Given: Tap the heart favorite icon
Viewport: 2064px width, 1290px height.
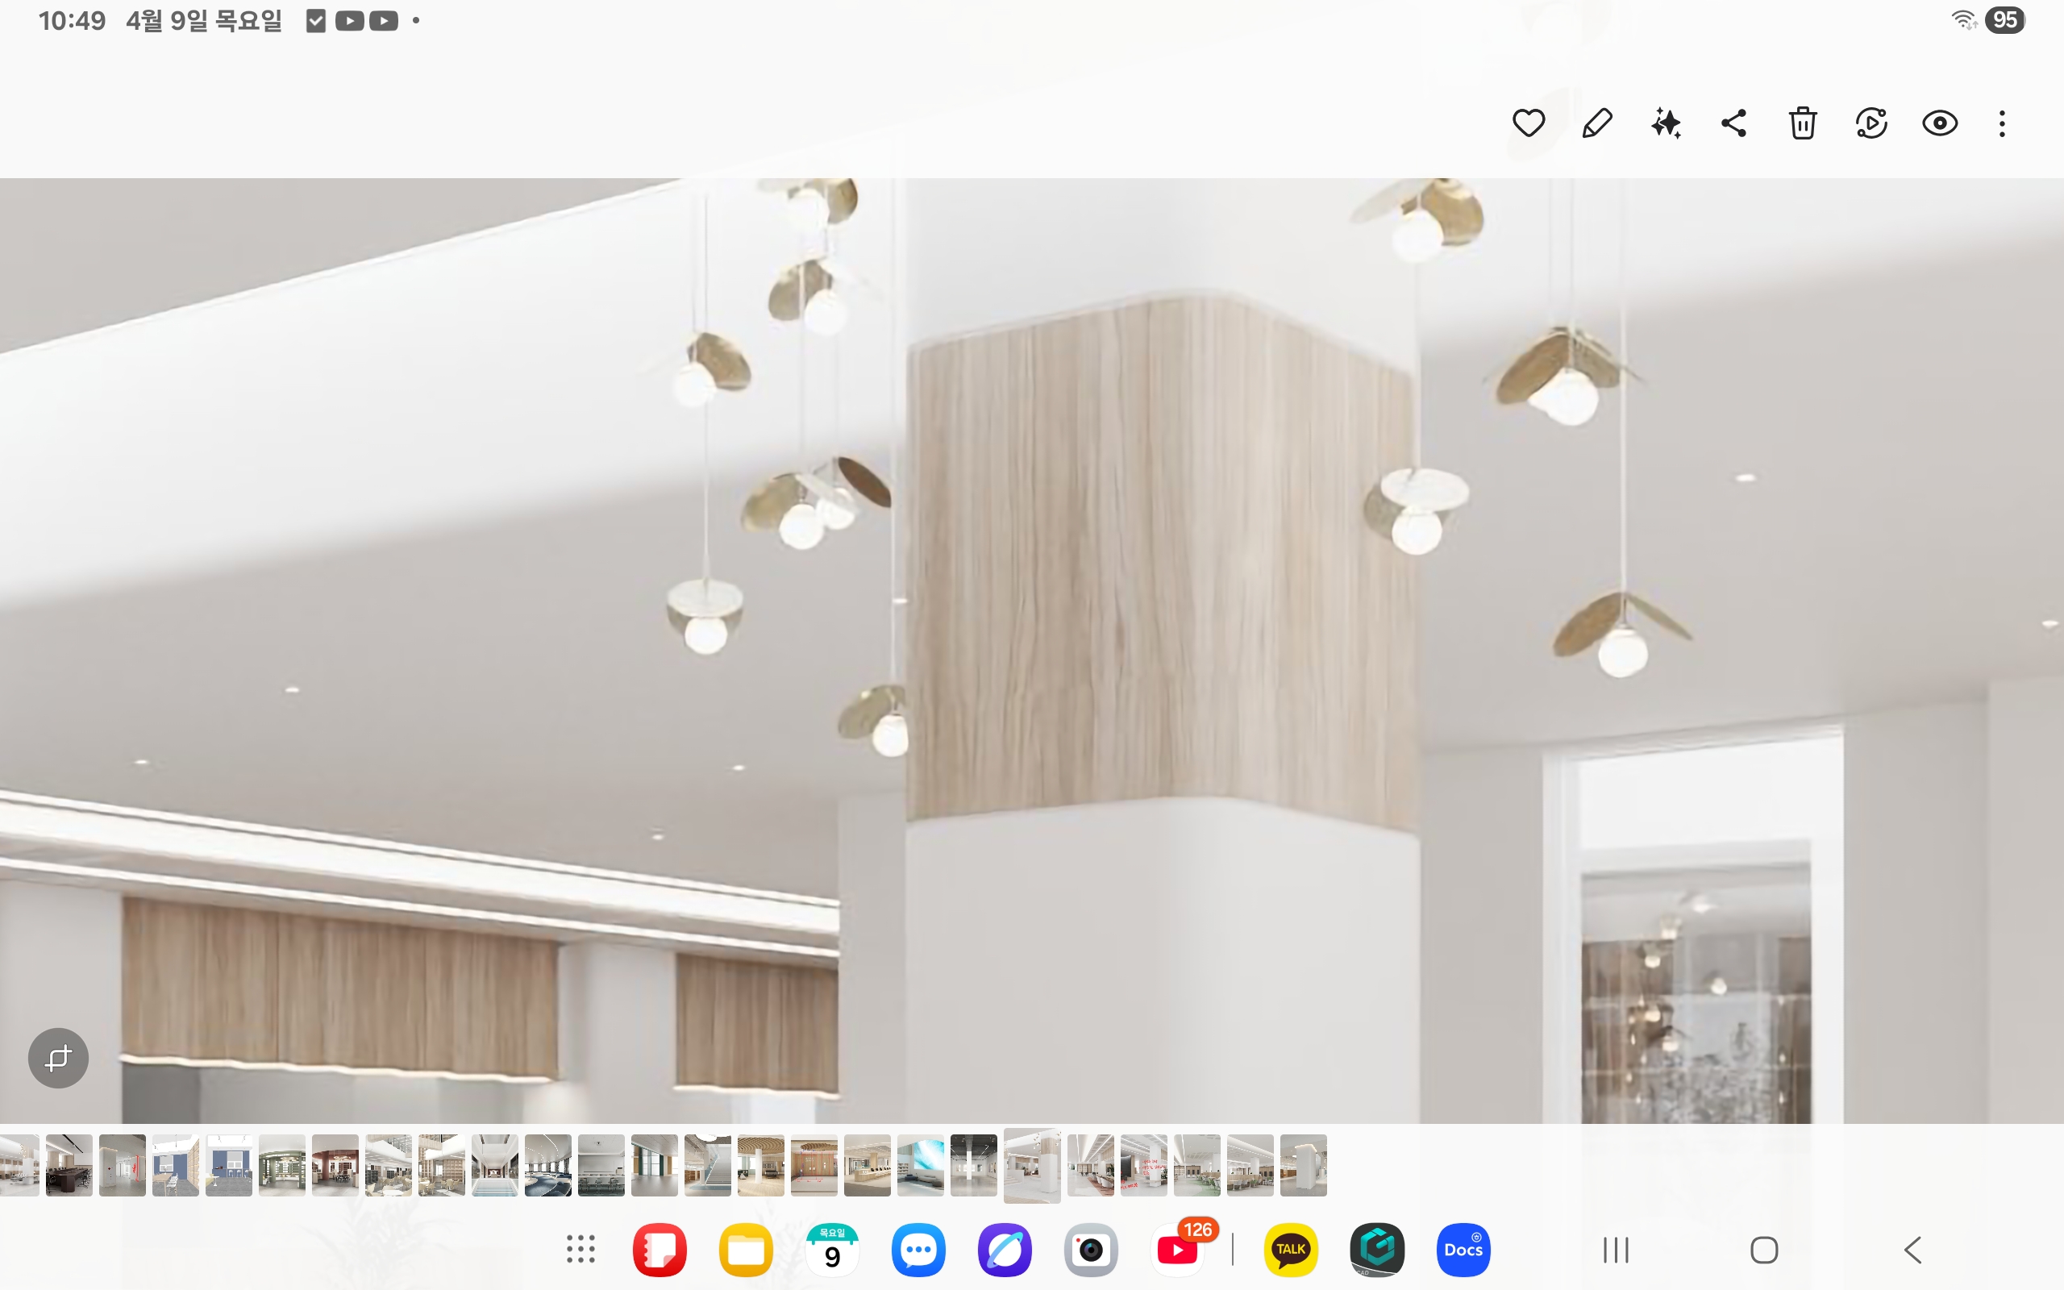Looking at the screenshot, I should click(1529, 123).
